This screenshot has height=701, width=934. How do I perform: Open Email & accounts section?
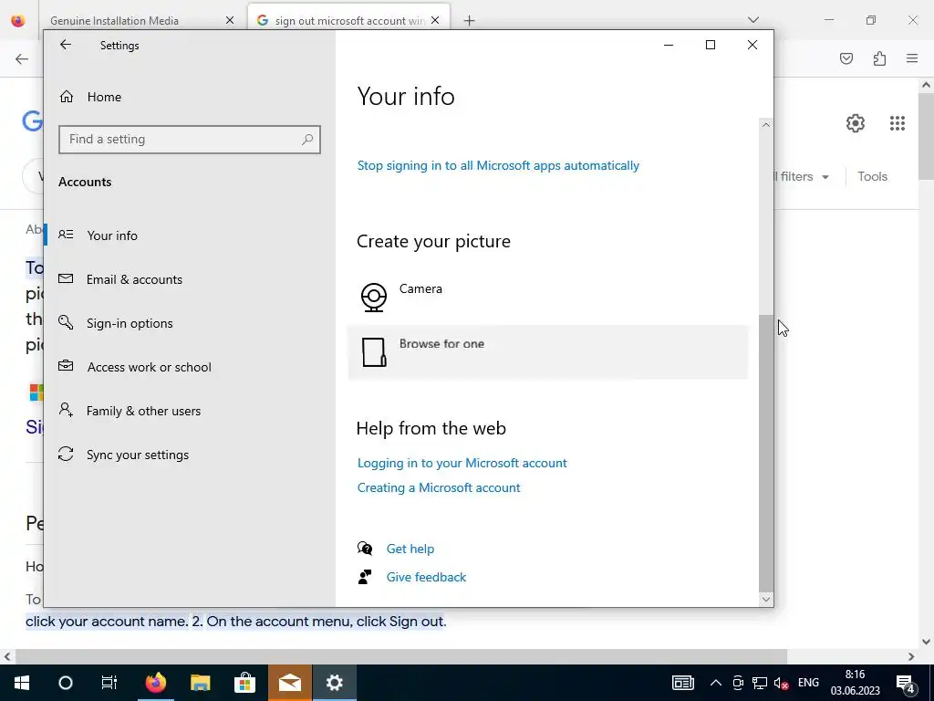pos(190,279)
